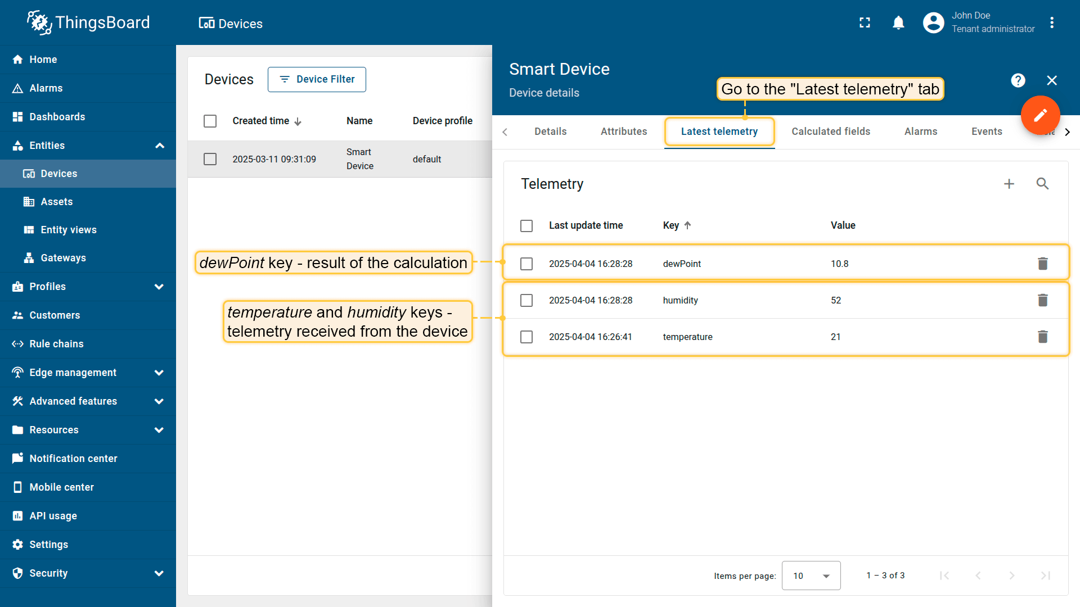Expand the Profiles sidebar section
This screenshot has width=1080, height=607.
click(159, 287)
